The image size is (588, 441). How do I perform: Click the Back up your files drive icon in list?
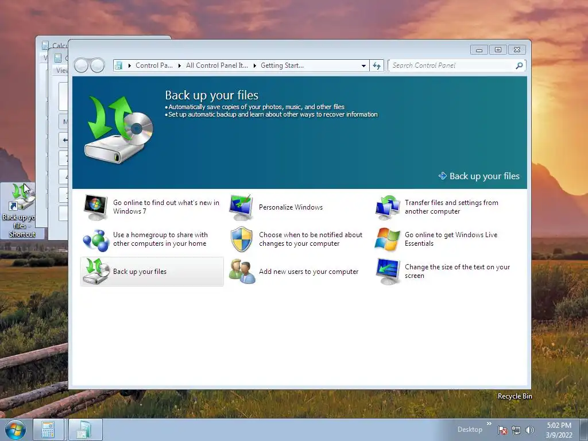tap(96, 272)
